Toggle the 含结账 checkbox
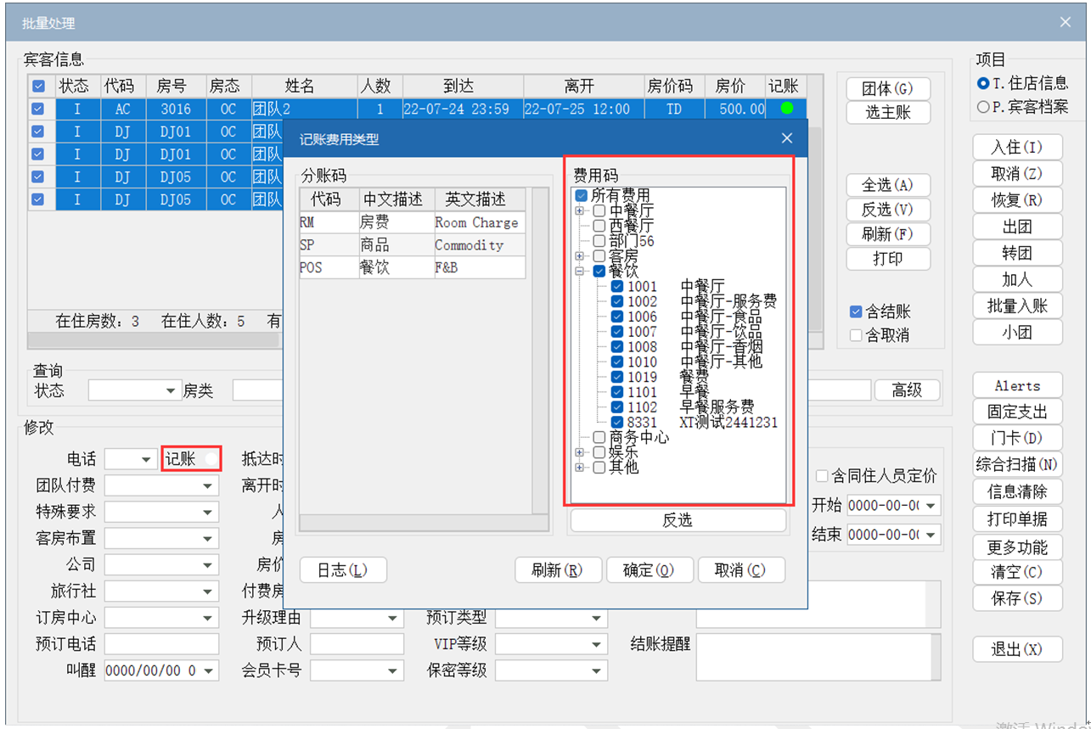Image resolution: width=1091 pixels, height=729 pixels. (856, 311)
